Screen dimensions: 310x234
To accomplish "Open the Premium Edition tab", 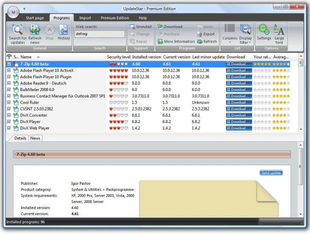I will pos(114,18).
